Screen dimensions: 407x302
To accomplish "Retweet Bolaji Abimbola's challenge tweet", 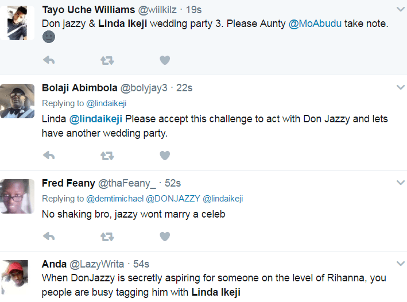I will point(107,156).
